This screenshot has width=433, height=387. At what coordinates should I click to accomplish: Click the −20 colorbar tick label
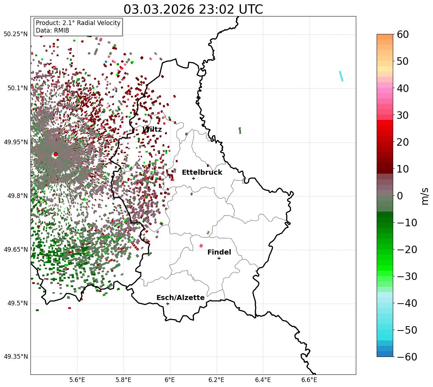(x=407, y=250)
